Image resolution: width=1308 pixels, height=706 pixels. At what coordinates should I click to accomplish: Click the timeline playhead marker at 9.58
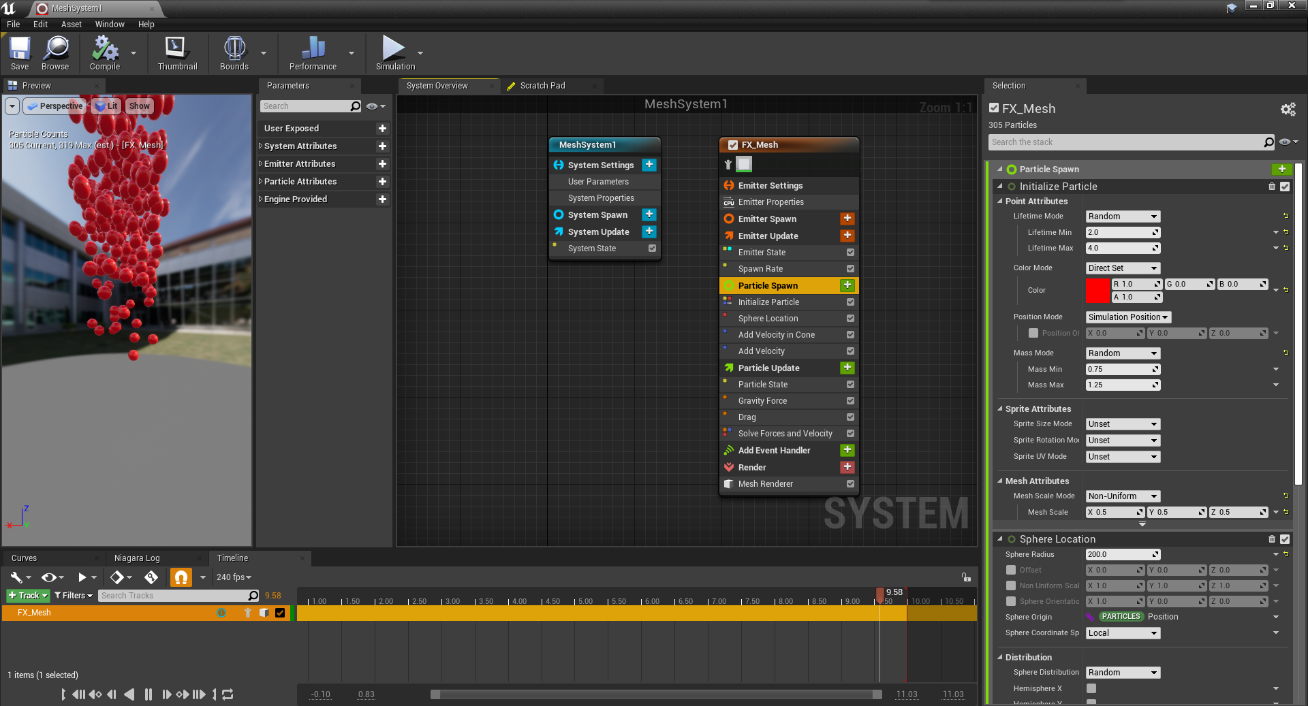point(880,594)
